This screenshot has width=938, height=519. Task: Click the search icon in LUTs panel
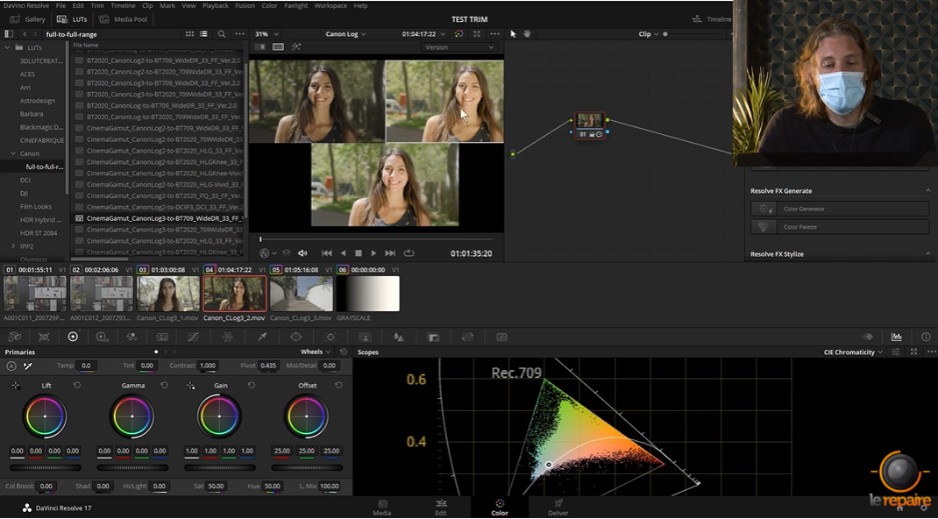(222, 34)
